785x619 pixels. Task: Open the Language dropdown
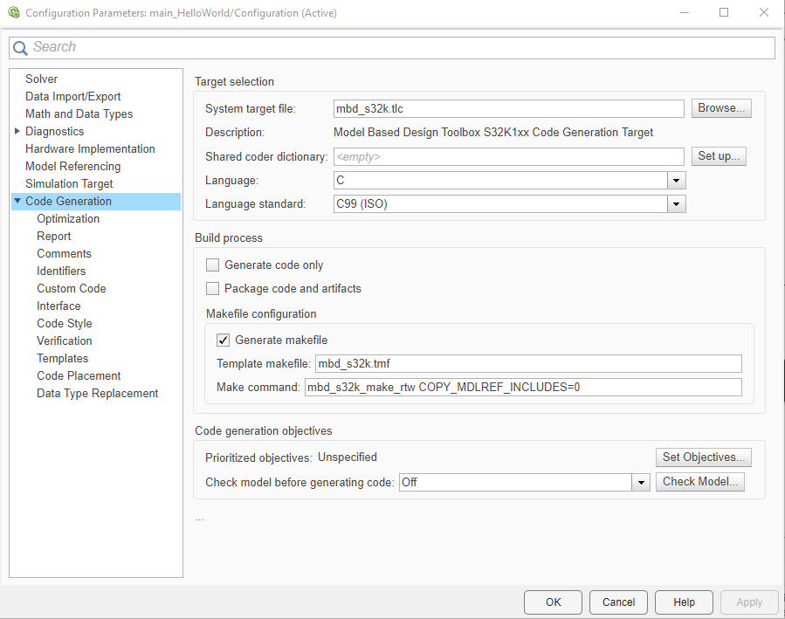coord(676,180)
